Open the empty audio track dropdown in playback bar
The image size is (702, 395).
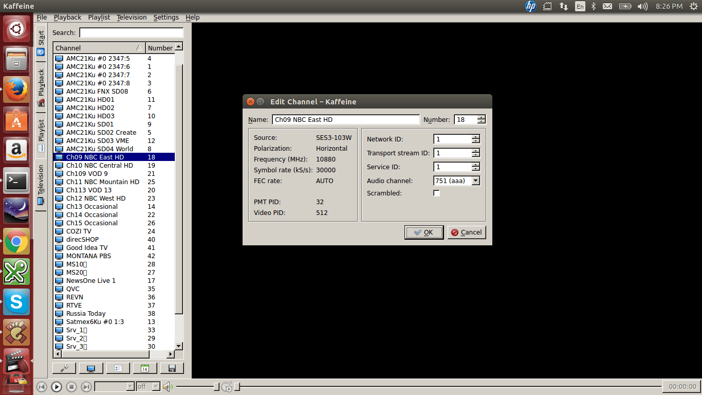(x=115, y=386)
